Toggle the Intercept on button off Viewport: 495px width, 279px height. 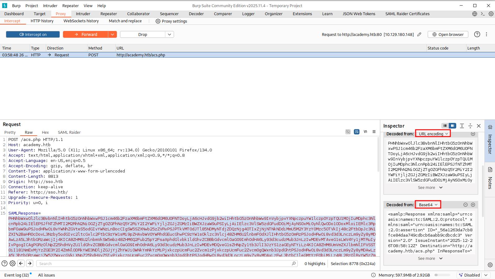[33, 34]
